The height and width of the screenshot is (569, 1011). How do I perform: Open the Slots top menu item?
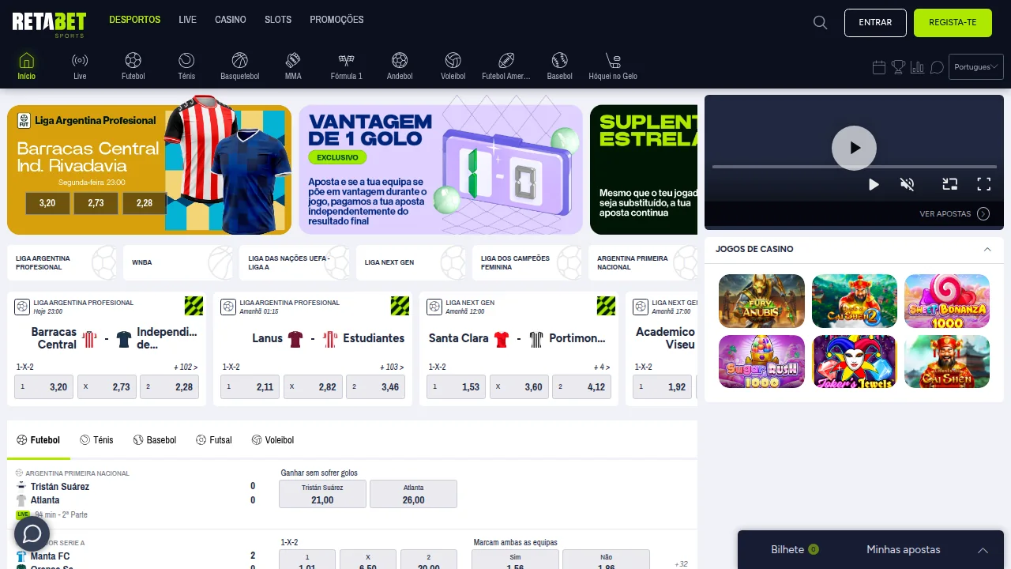tap(278, 20)
